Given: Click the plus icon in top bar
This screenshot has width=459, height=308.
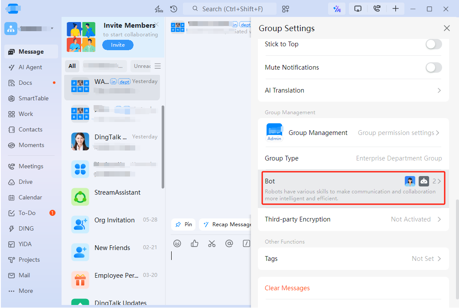Looking at the screenshot, I should point(395,9).
